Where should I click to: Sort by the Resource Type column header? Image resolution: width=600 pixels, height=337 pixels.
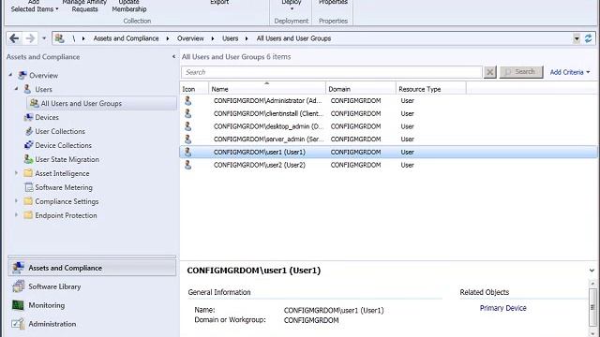pyautogui.click(x=431, y=89)
